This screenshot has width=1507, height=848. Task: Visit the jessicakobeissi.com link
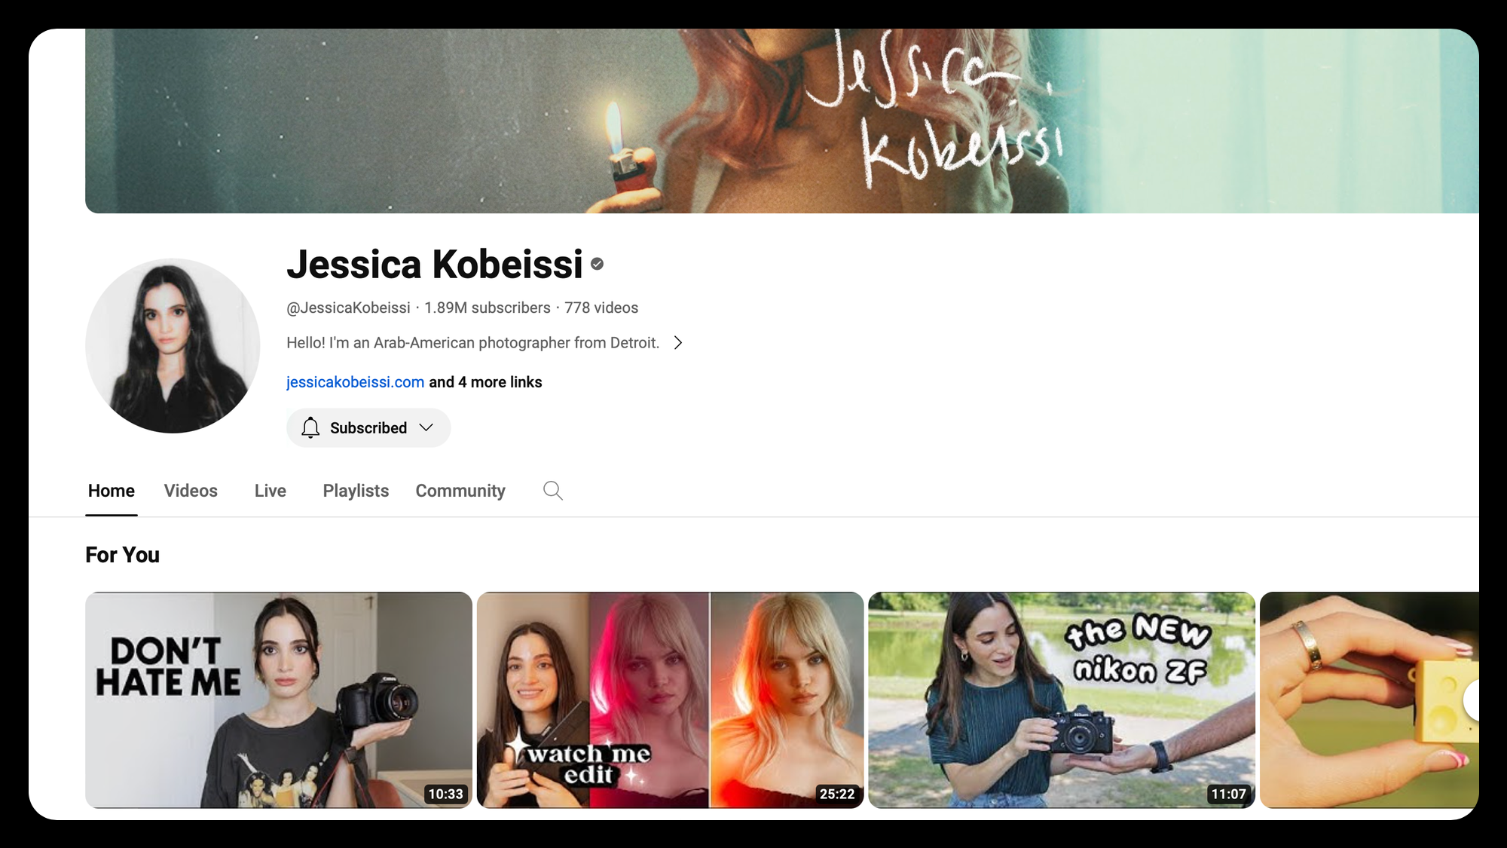pyautogui.click(x=354, y=381)
